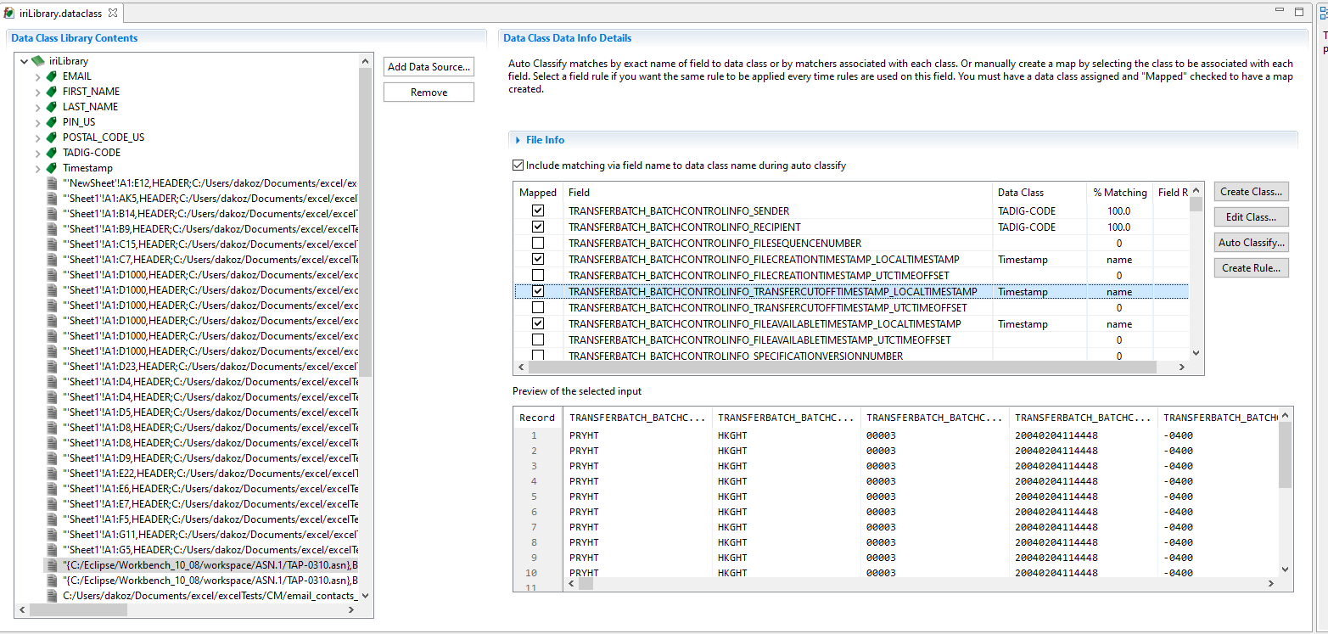Click the iriLibrary.dataclass tab file icon
The width and height of the screenshot is (1328, 634).
[9, 12]
